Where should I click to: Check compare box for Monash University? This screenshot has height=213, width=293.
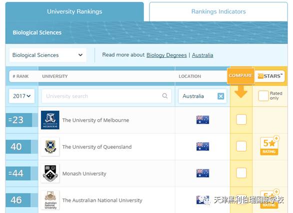(x=241, y=173)
